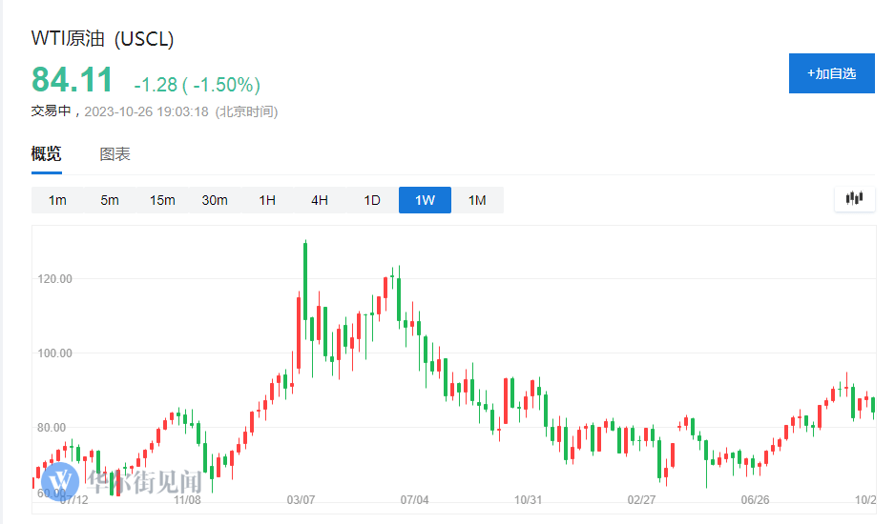Click the candlestick chart type icon

point(854,198)
